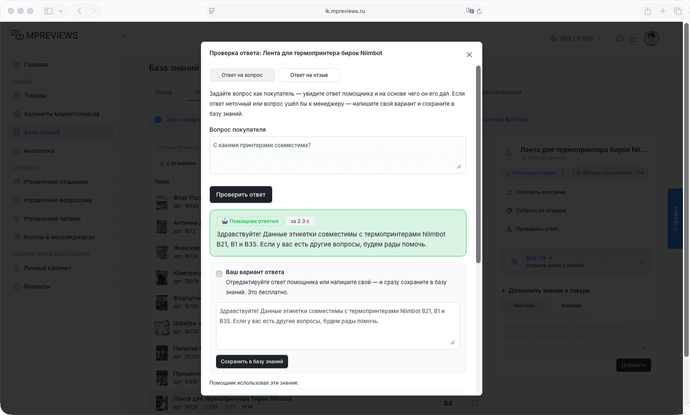The image size is (690, 415).
Task: Switch to the Ответ на отзыв tab
Action: click(309, 75)
